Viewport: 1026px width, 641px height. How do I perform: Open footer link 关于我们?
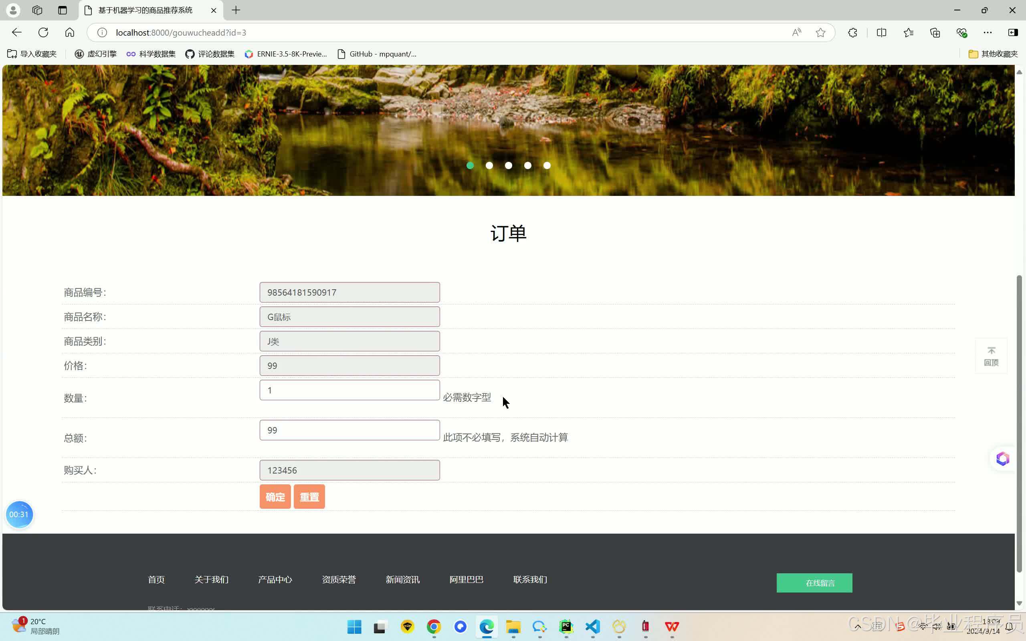pyautogui.click(x=211, y=580)
